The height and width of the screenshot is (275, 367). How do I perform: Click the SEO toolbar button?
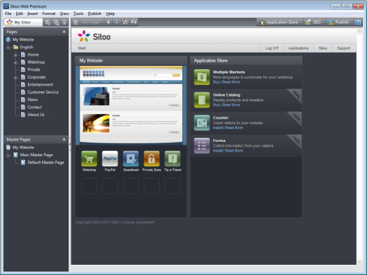(x=314, y=22)
